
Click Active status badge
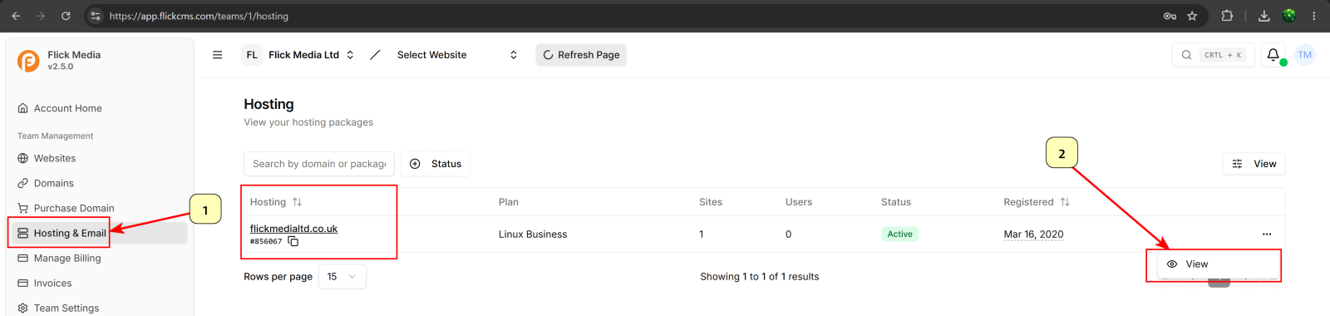(x=899, y=235)
